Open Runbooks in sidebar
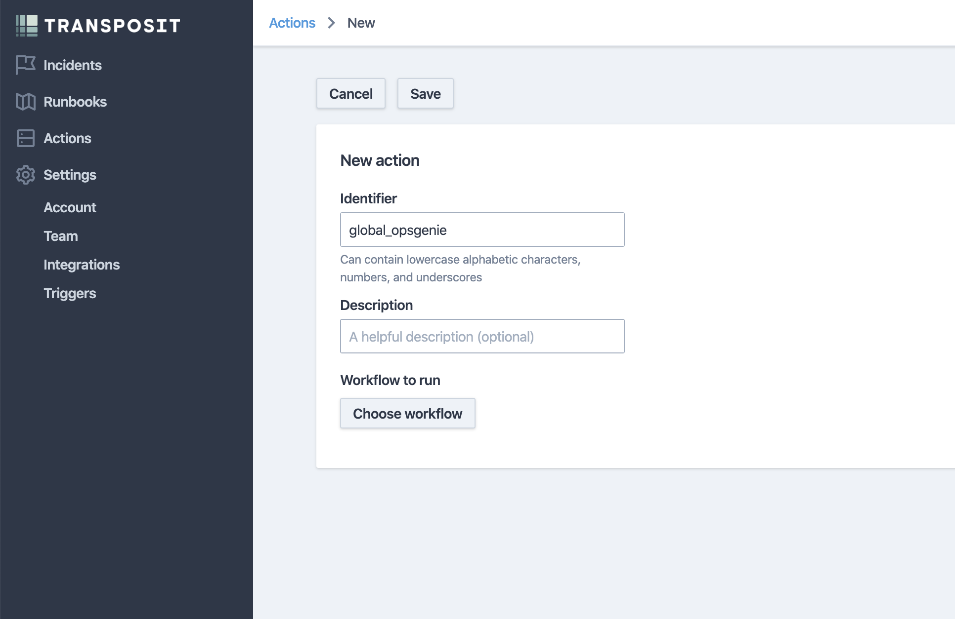The height and width of the screenshot is (619, 955). point(75,102)
